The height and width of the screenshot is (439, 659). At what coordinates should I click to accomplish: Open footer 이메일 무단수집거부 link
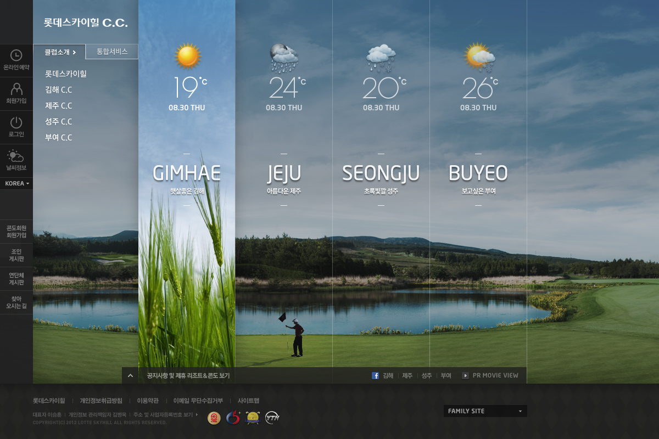tap(198, 401)
